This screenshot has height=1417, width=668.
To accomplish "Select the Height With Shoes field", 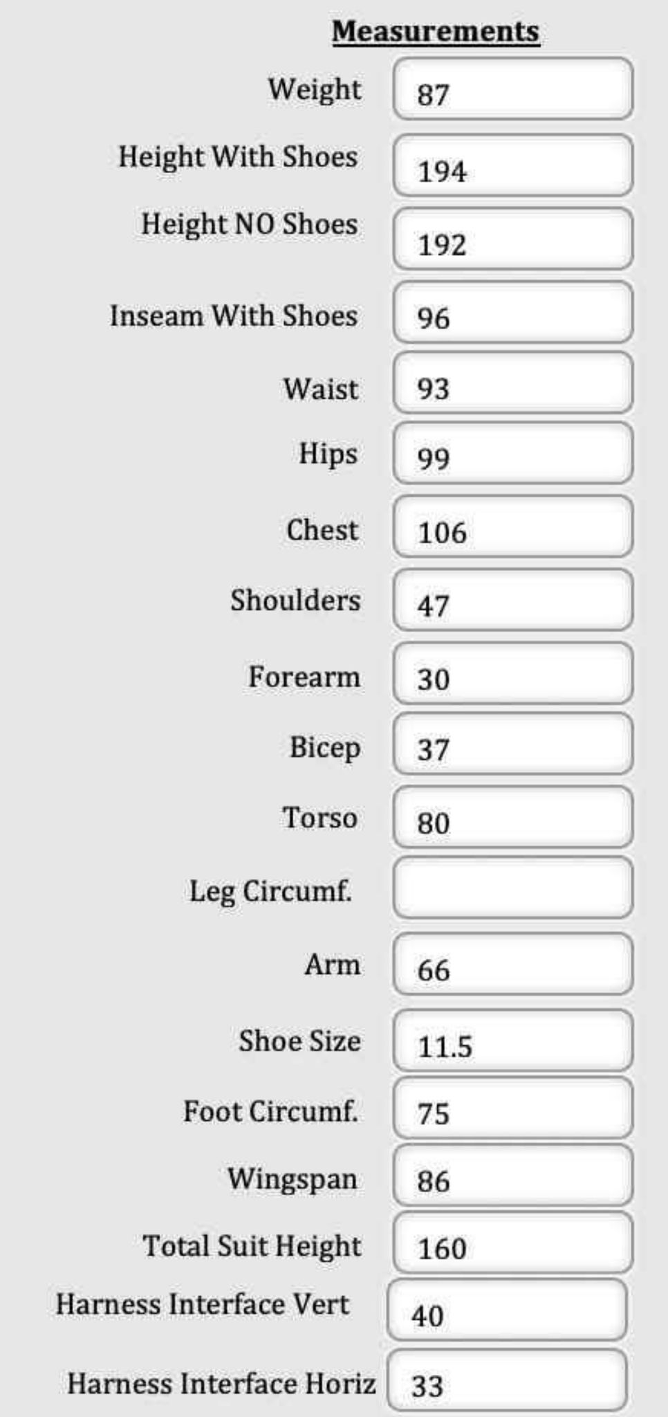I will [x=512, y=165].
